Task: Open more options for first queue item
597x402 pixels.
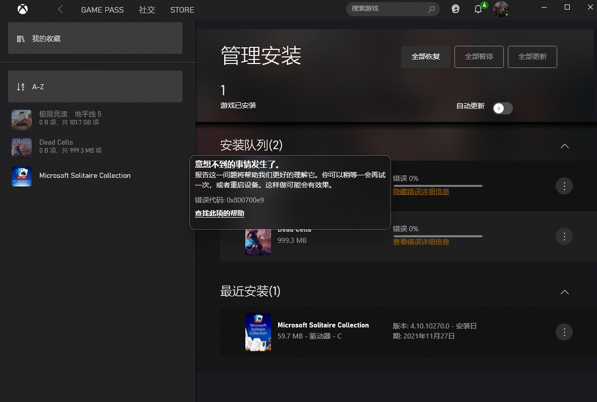Action: [x=564, y=186]
